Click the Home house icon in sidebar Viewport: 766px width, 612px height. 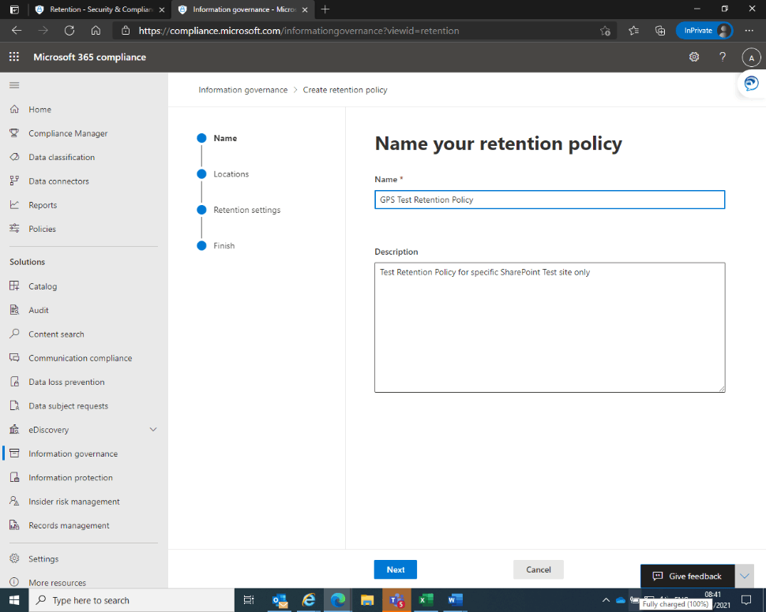coord(15,110)
